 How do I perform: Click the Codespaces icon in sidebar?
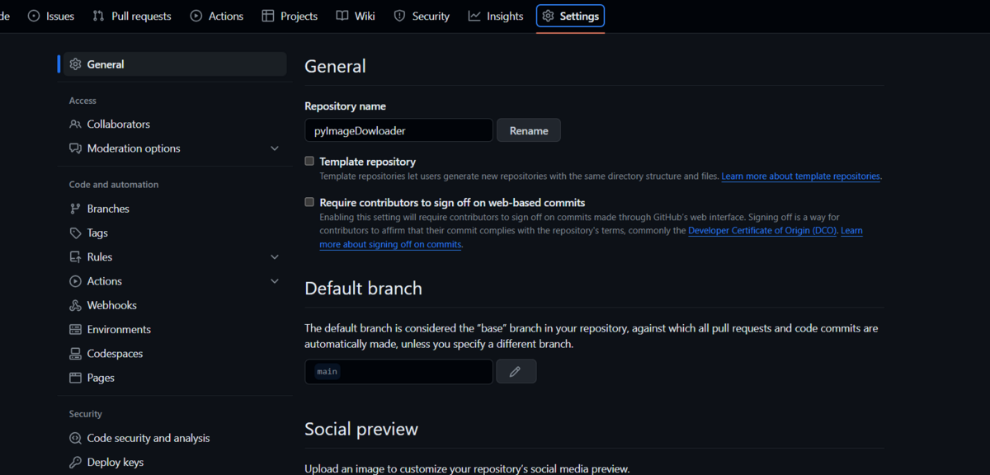pos(76,353)
